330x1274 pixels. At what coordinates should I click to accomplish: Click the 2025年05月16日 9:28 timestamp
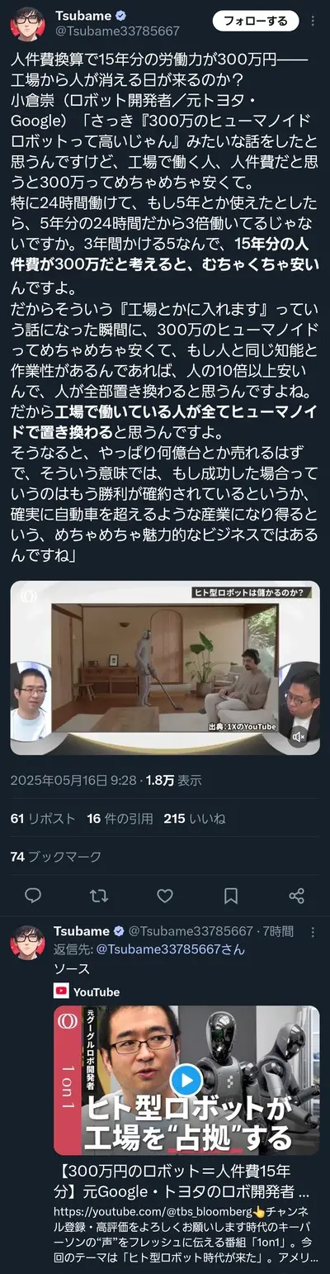pyautogui.click(x=73, y=780)
